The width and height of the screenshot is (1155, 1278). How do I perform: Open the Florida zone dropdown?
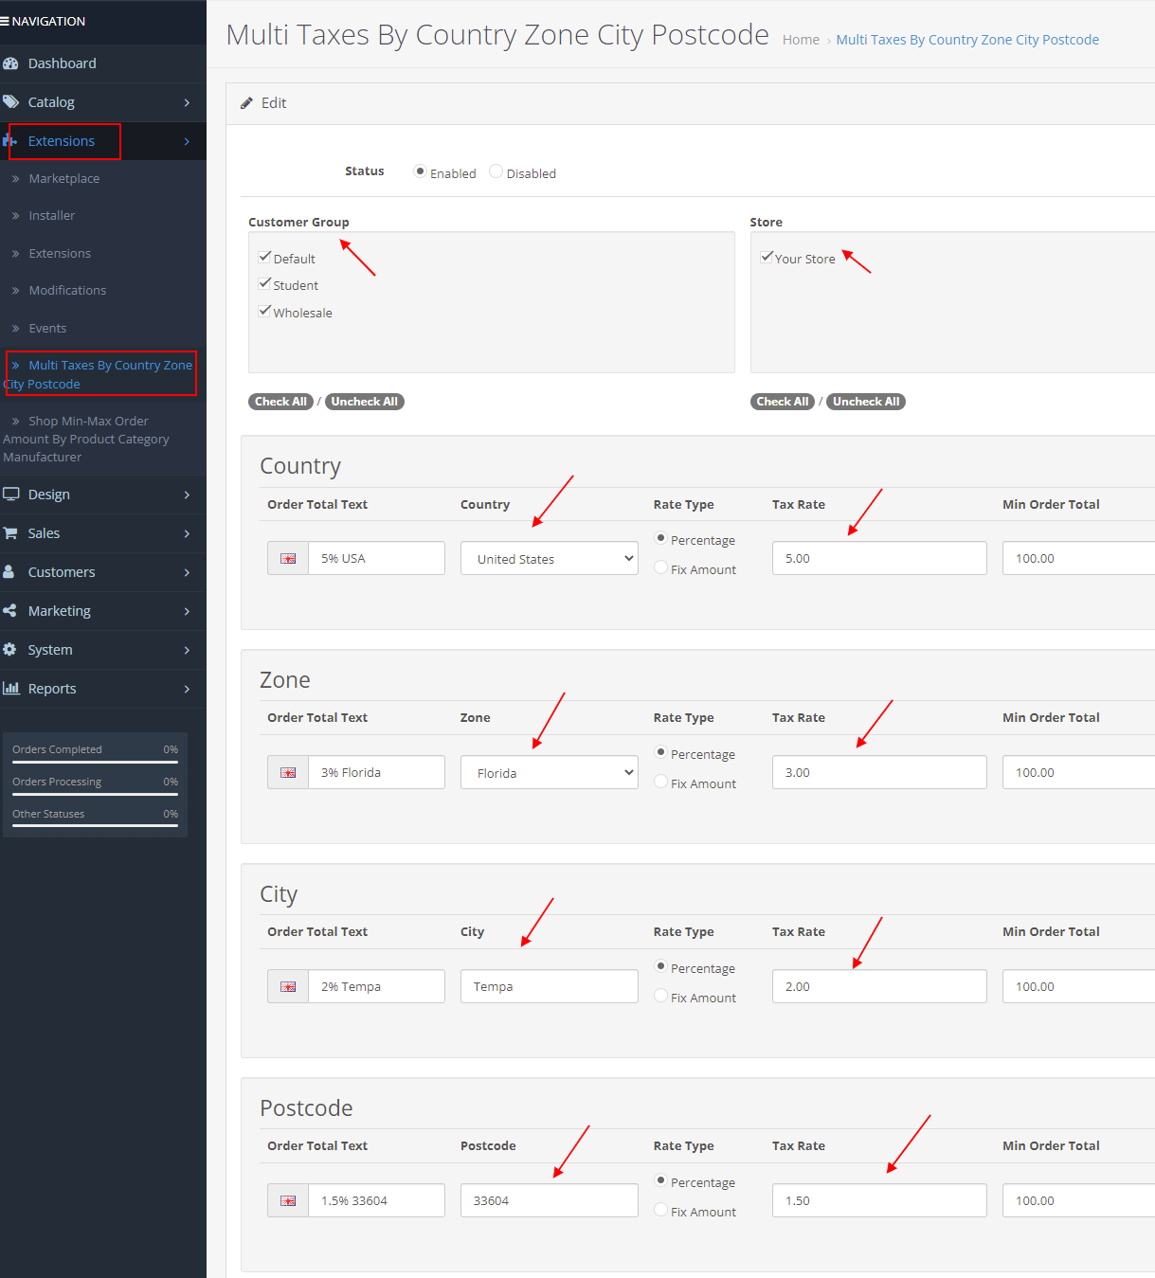coord(549,773)
